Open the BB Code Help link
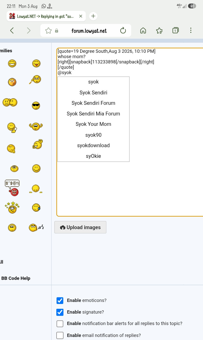Viewport: 203px width, 340px height. [x=16, y=278]
